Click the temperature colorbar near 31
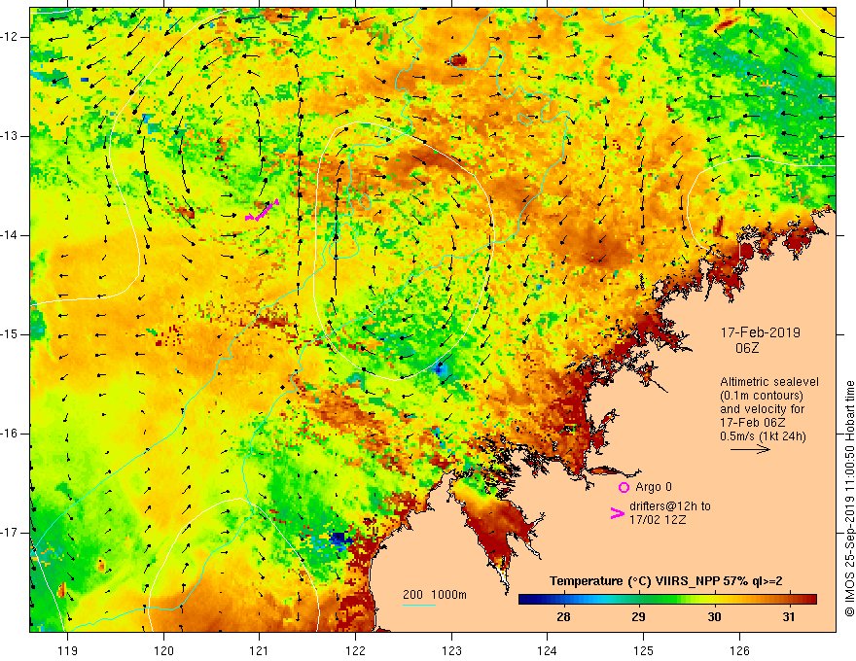Viewport: 856px width, 661px height. tap(788, 600)
